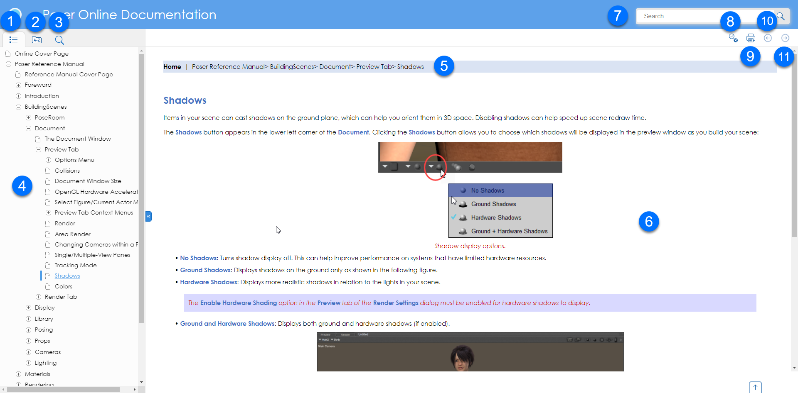This screenshot has height=393, width=798.
Task: Click the search magnifier button
Action: [x=781, y=16]
